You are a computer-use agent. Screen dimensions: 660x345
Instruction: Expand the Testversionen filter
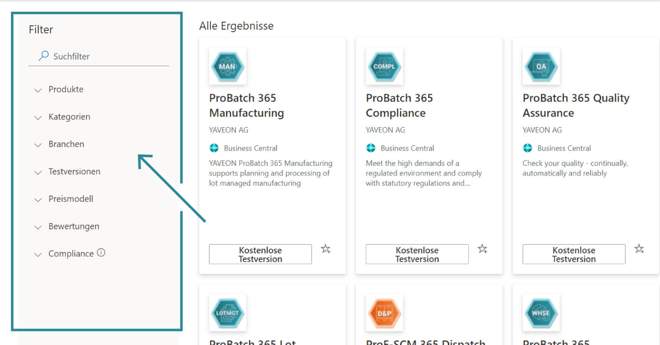tap(67, 171)
